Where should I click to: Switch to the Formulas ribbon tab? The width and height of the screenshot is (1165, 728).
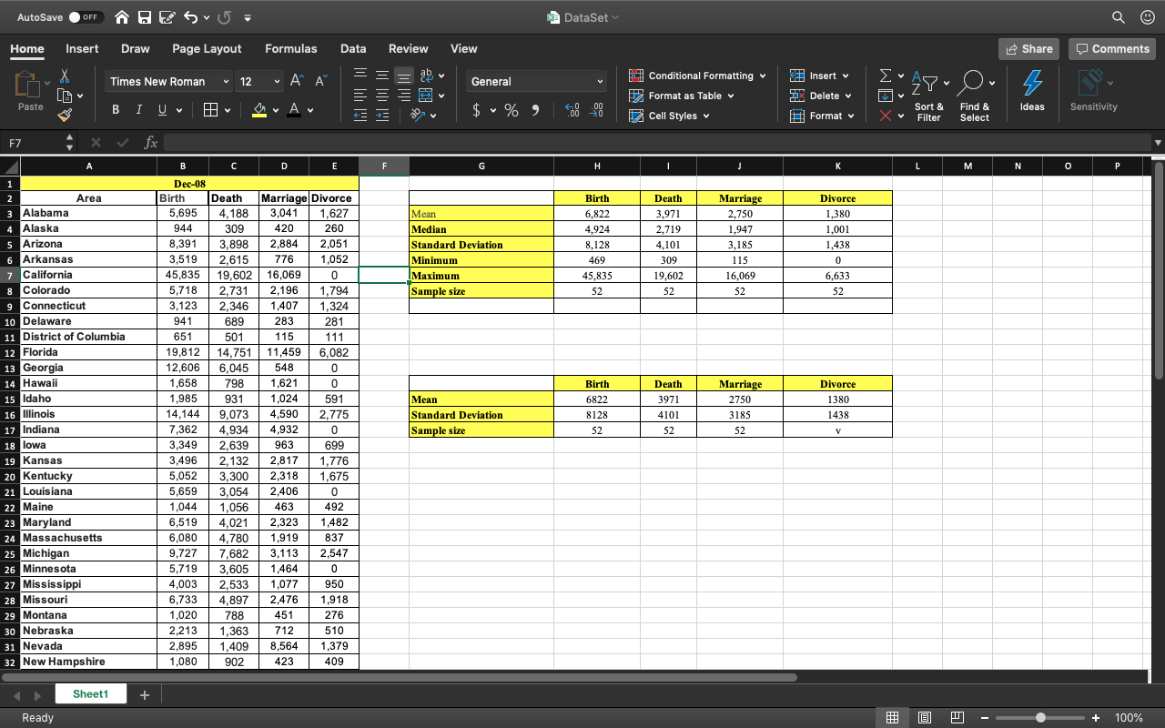[291, 48]
